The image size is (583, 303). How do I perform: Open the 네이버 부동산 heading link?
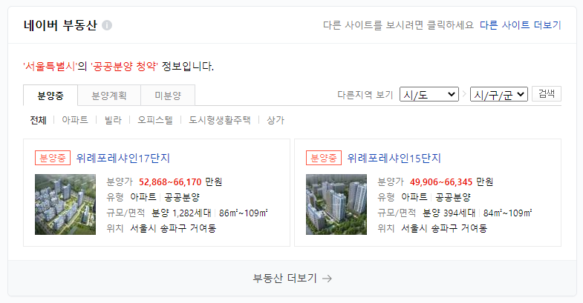pyautogui.click(x=60, y=25)
